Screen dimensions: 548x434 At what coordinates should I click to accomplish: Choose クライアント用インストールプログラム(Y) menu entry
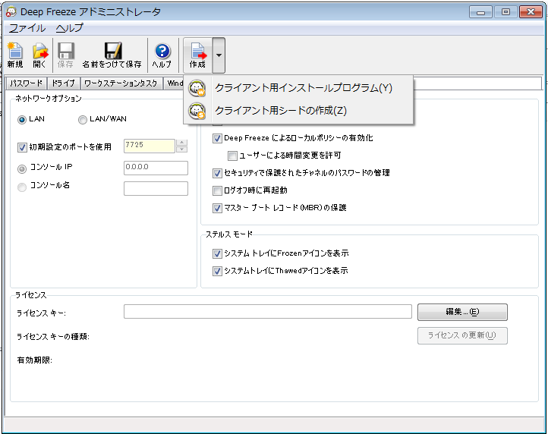click(298, 88)
